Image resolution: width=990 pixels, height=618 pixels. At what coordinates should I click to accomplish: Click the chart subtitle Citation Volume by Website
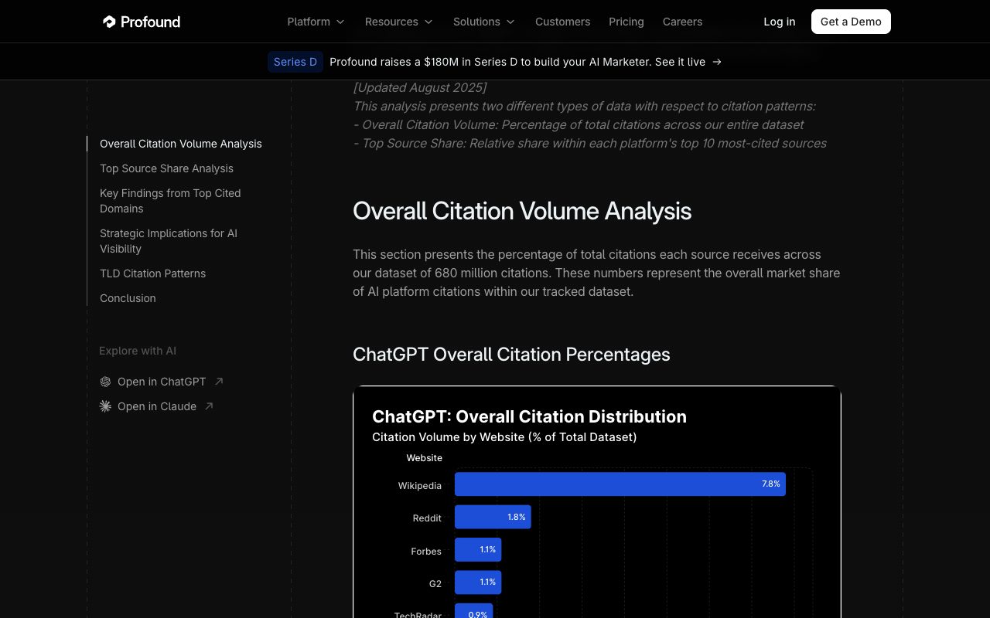[x=504, y=437]
